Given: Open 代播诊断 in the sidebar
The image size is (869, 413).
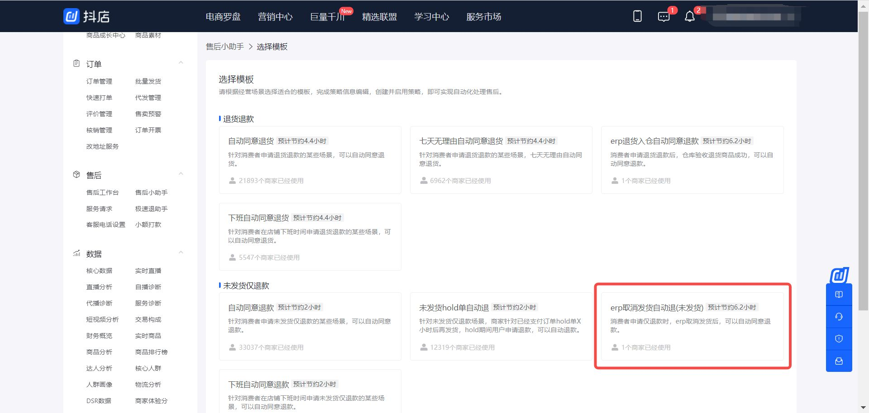Looking at the screenshot, I should [99, 303].
